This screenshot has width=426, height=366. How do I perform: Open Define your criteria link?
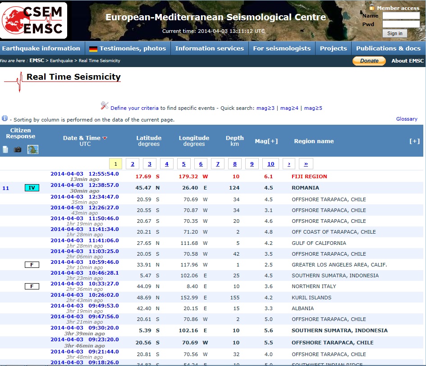[x=134, y=108]
